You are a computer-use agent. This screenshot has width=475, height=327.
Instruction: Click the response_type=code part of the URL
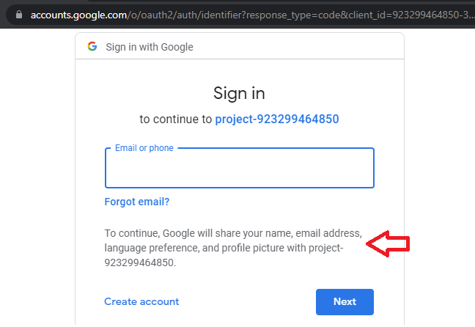[277, 14]
